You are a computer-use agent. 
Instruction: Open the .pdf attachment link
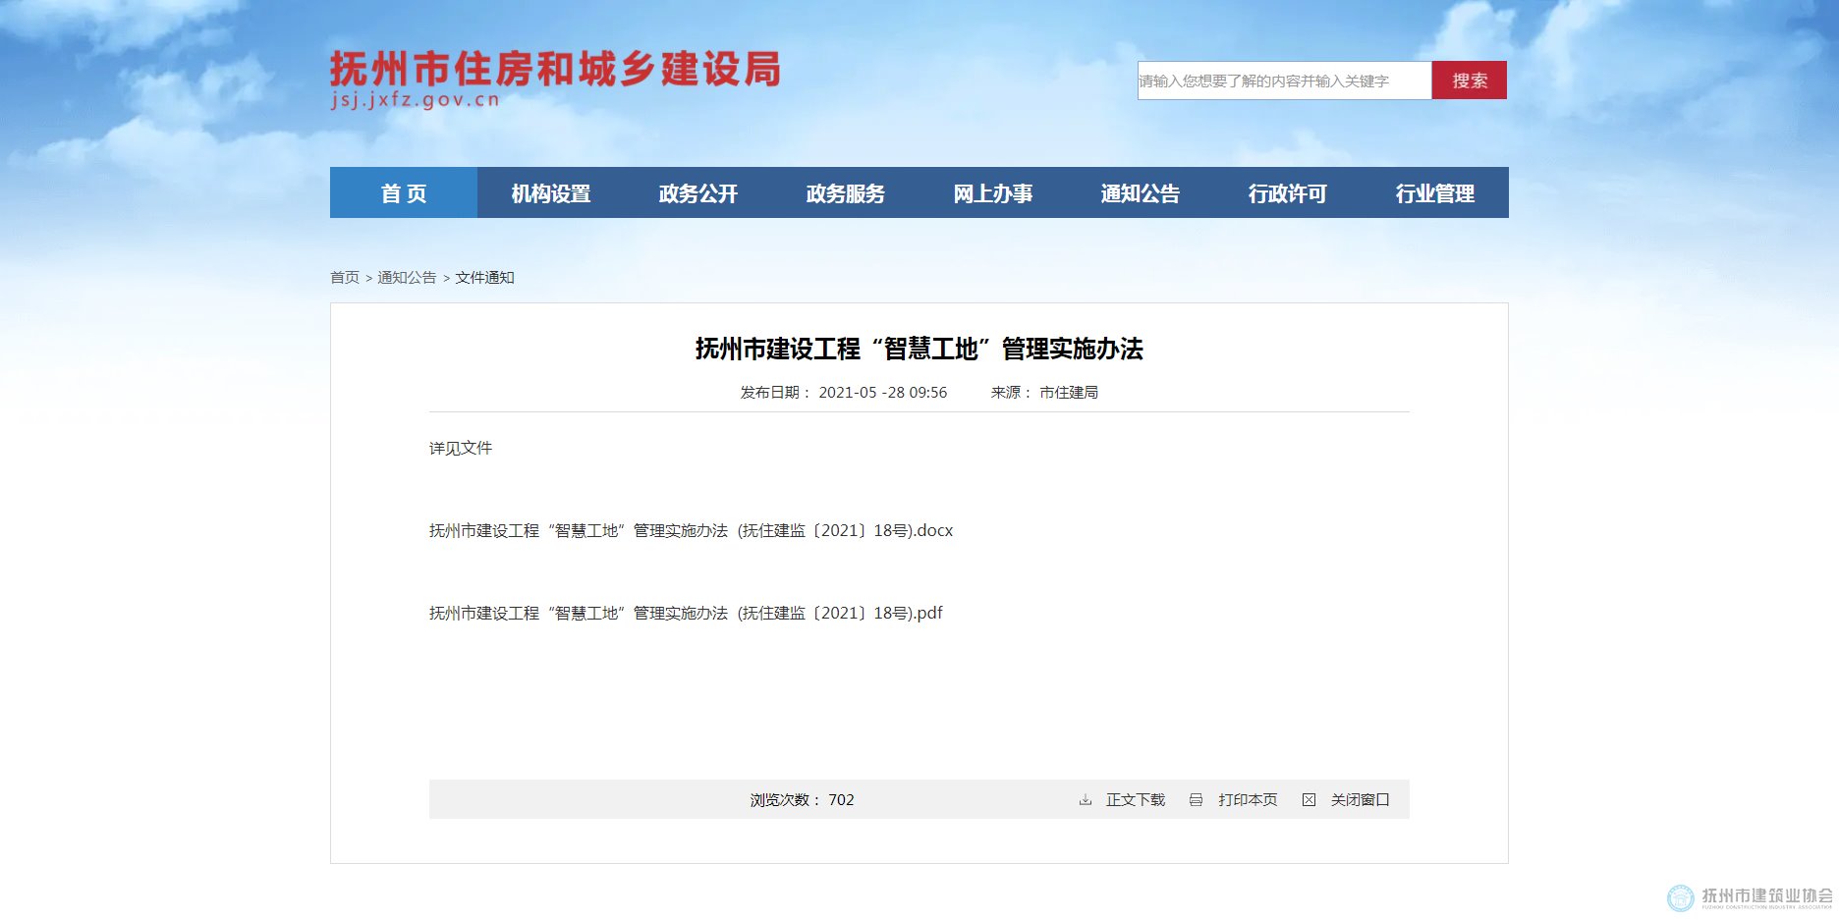[x=686, y=614]
